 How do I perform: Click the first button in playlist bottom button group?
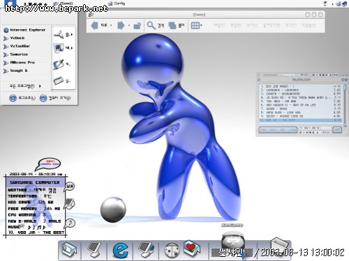(264, 130)
